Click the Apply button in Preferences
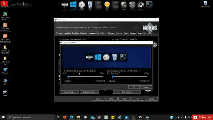 tap(124, 99)
